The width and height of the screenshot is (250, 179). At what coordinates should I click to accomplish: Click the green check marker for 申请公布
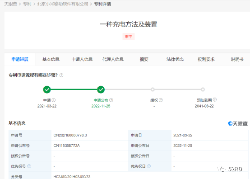tap(101, 89)
